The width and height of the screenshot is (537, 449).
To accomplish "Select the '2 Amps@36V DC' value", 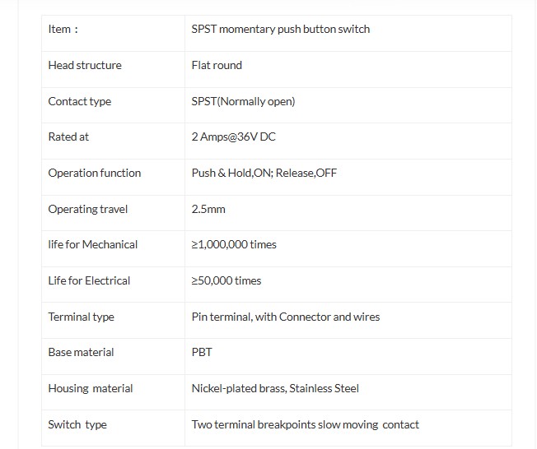I will (233, 137).
